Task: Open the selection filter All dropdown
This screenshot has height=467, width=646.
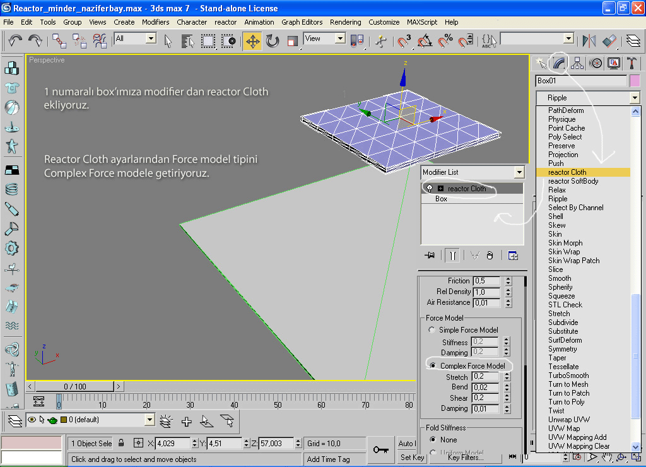Action: point(151,38)
